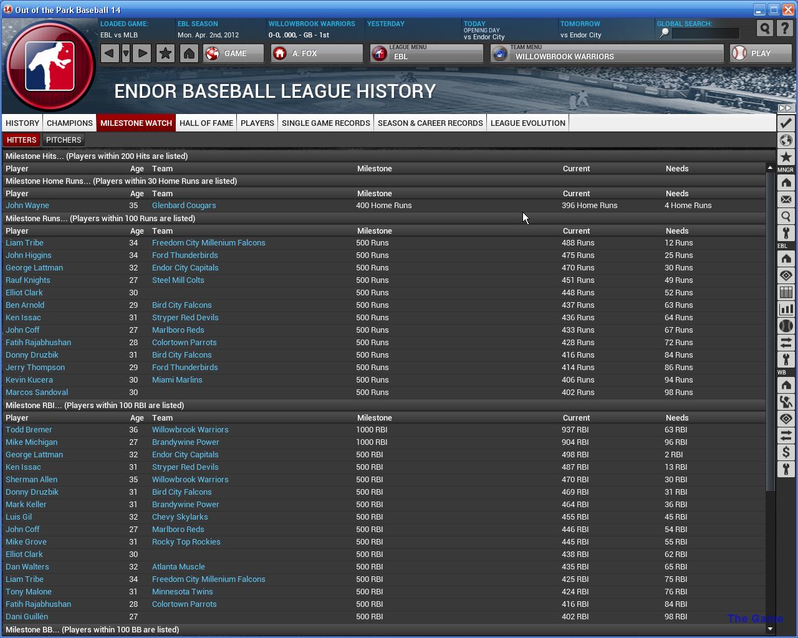Switch to the CHAMPIONS tab
This screenshot has height=638, width=798.
[70, 123]
